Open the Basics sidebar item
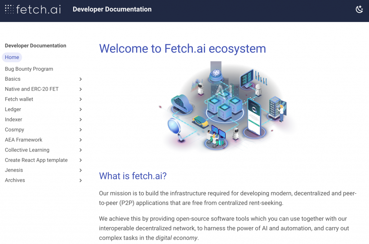The width and height of the screenshot is (369, 244). pyautogui.click(x=13, y=79)
